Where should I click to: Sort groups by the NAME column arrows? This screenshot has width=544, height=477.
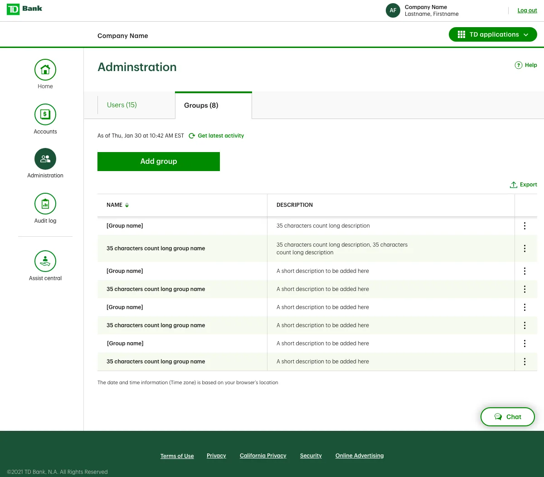pos(127,205)
